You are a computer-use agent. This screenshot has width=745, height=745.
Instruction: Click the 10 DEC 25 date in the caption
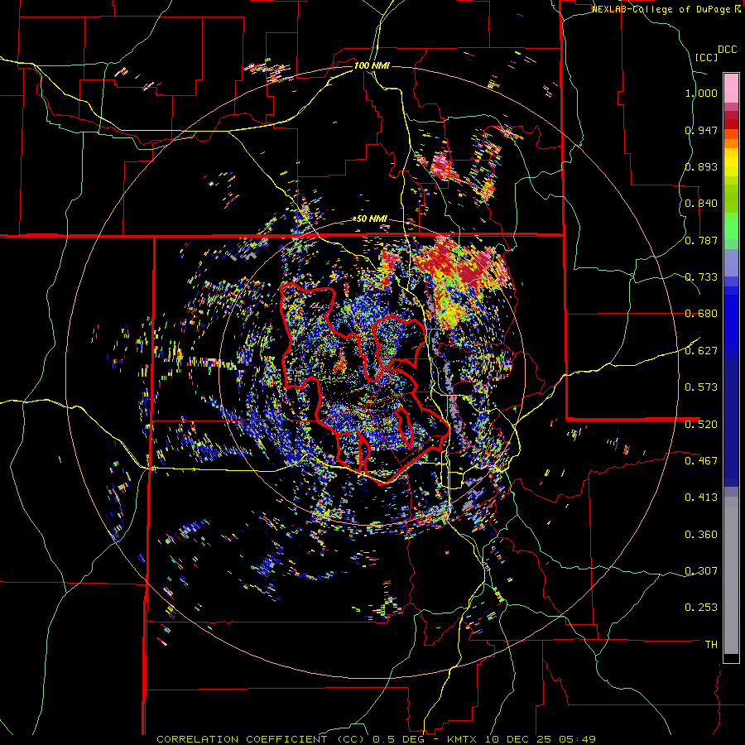(517, 739)
